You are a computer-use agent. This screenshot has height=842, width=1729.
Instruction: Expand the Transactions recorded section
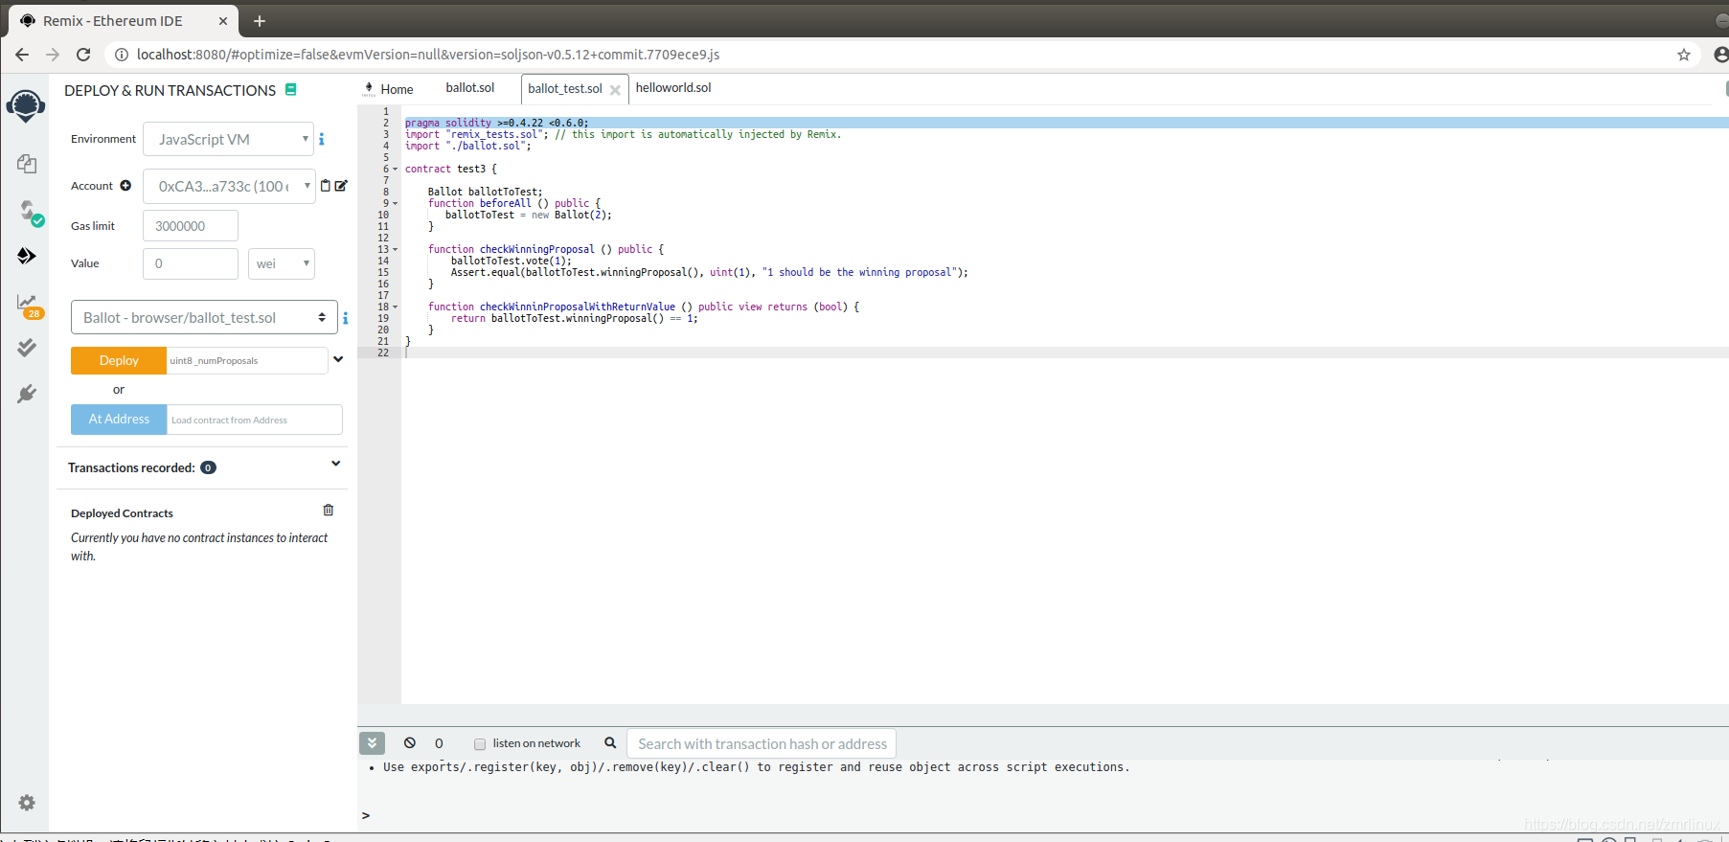pos(335,464)
